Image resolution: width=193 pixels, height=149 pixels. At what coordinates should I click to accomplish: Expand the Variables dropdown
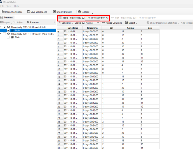point(66,23)
